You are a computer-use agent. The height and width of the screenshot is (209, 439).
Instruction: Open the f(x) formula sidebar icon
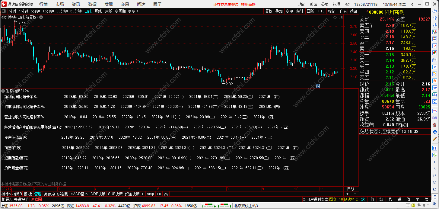click(x=435, y=95)
